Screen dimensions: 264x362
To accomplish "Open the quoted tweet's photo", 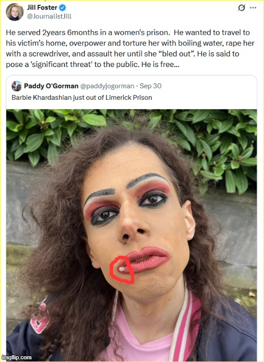I will (131, 235).
